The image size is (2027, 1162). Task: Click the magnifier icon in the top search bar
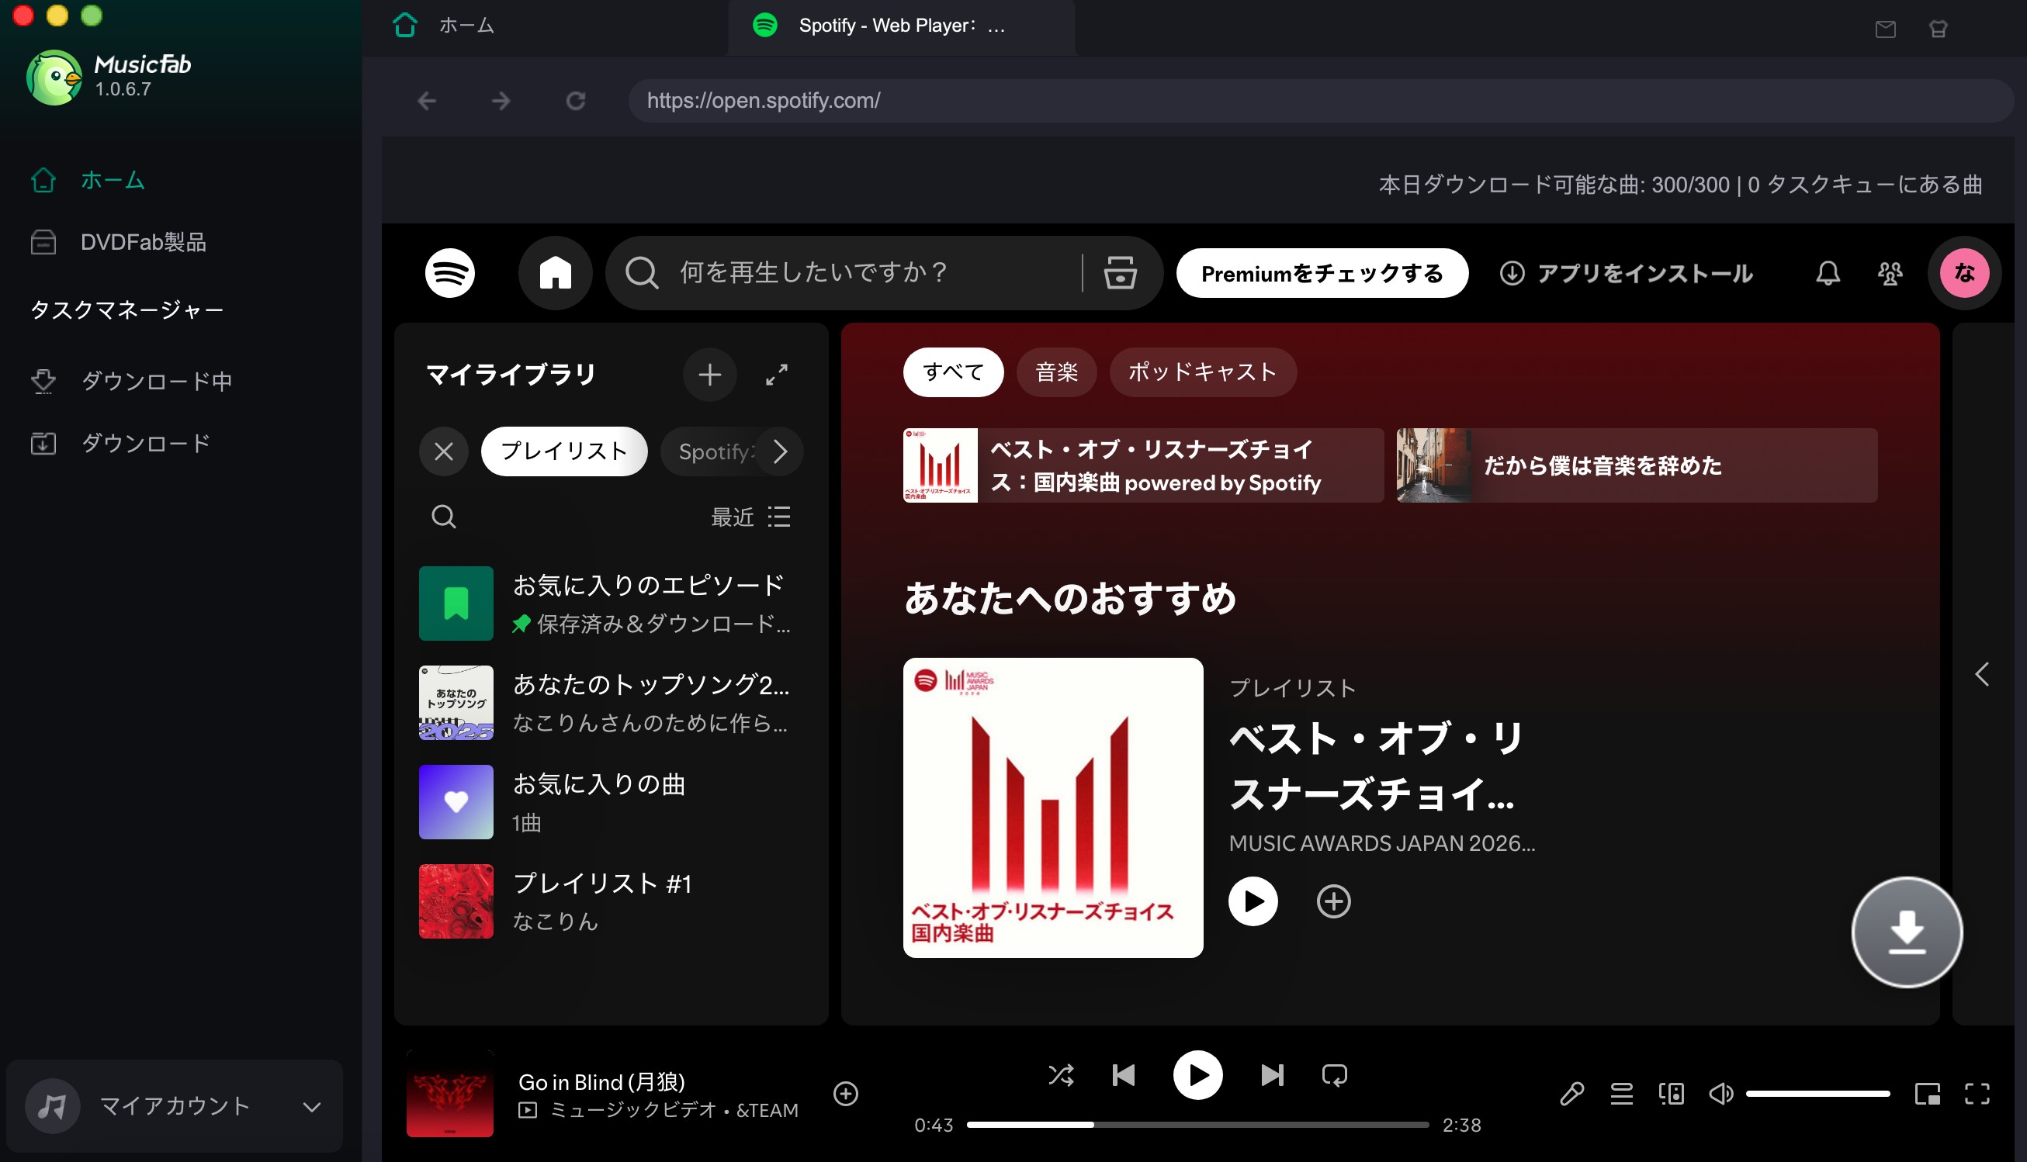[642, 273]
